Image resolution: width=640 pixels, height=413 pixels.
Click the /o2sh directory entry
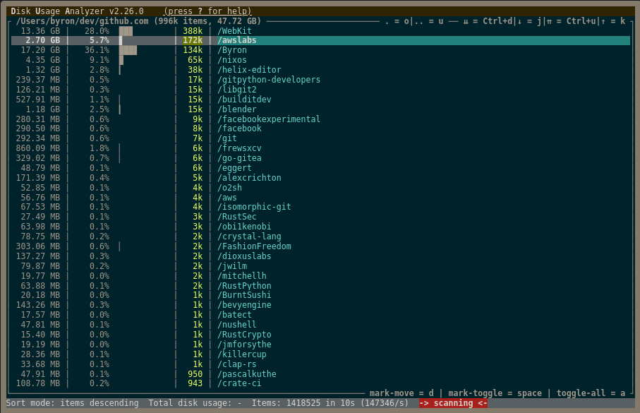320,188
